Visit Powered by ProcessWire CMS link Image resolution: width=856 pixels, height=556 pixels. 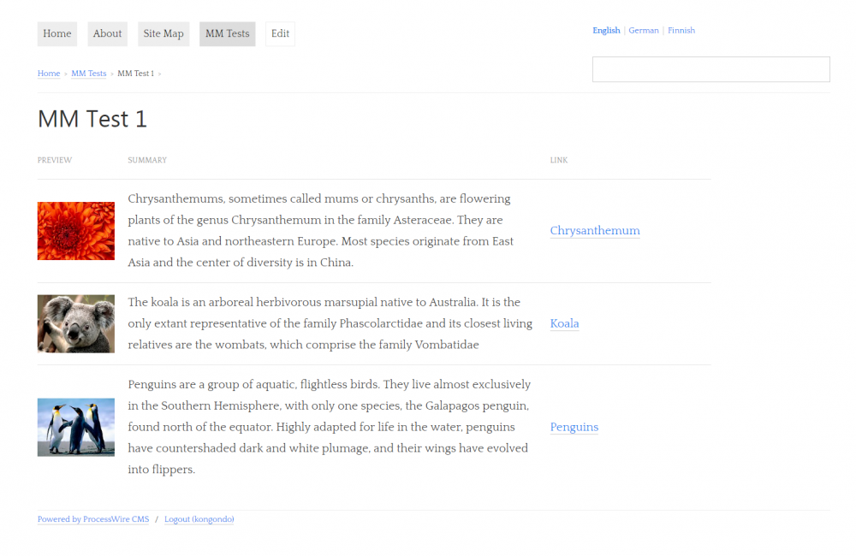(93, 519)
